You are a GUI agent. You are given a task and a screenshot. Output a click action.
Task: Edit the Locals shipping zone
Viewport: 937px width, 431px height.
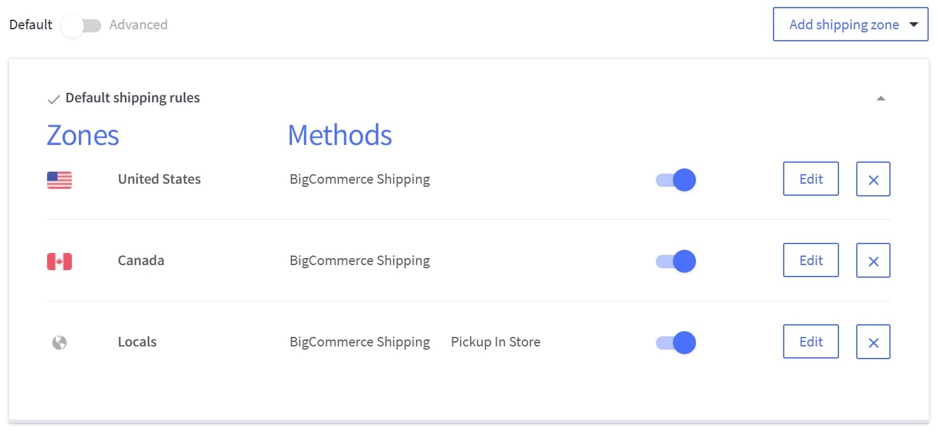click(810, 342)
